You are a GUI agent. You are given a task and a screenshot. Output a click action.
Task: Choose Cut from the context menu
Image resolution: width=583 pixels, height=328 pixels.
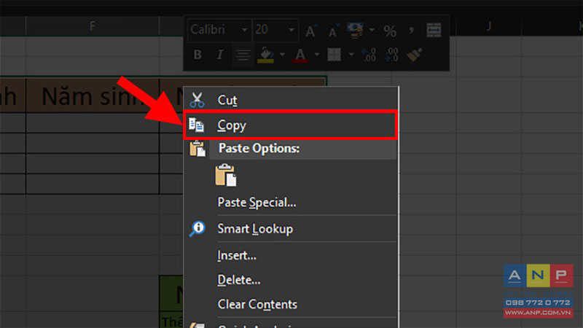pos(291,100)
